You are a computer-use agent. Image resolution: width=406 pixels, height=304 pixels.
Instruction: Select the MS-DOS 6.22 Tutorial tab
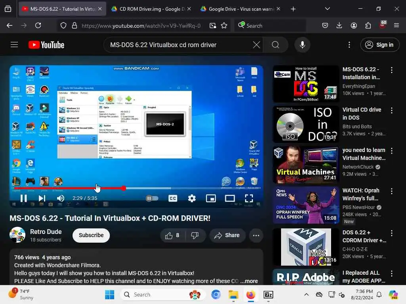(x=62, y=9)
